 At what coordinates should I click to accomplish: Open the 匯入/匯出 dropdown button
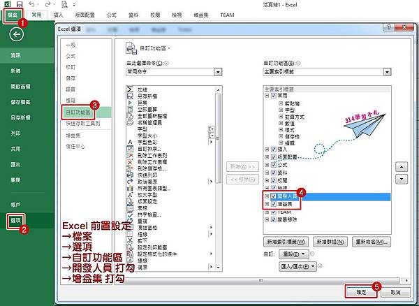pos(297,266)
